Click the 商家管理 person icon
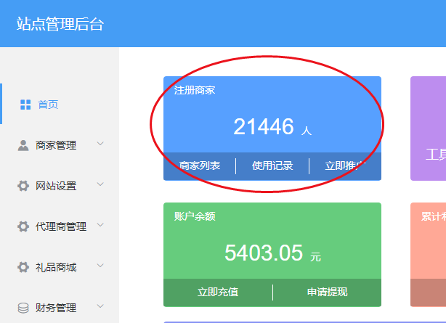 coord(23,145)
